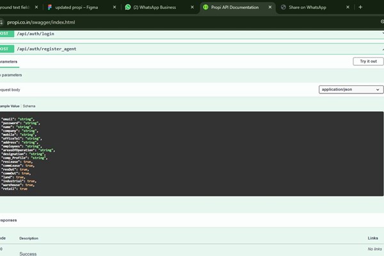
Task: Open a new browser tab with plus icon
Action: (360, 7)
